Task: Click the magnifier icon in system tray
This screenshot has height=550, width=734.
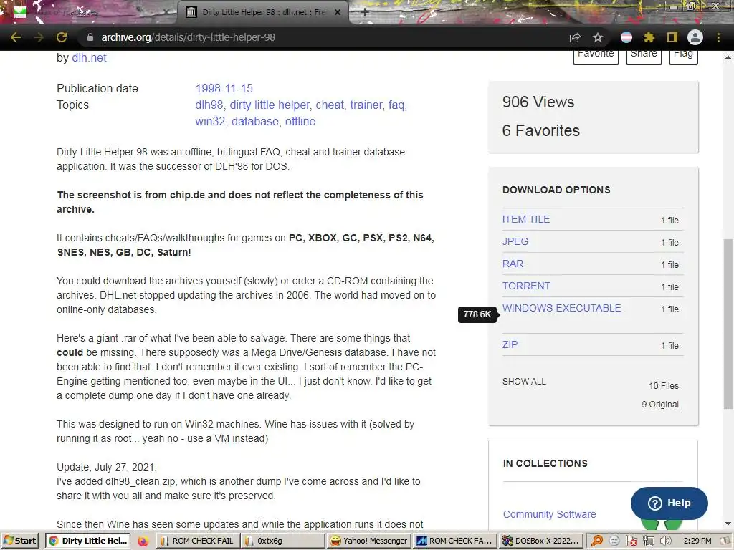Action: pyautogui.click(x=597, y=541)
